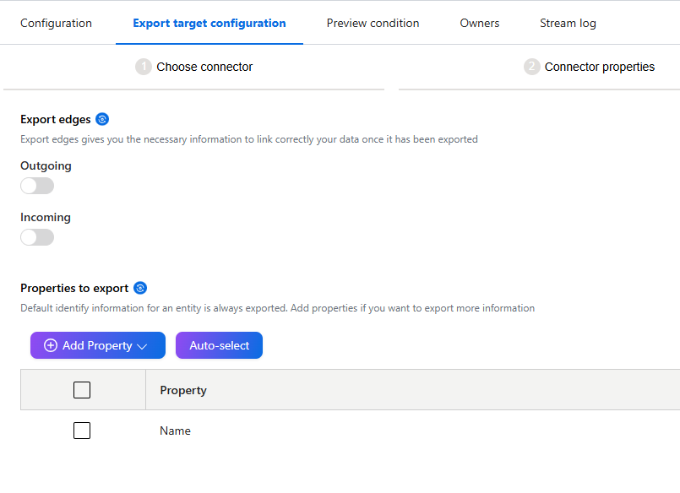Expand the Add Property dropdown chevron
Viewport: 680px width, 493px height.
click(x=140, y=345)
